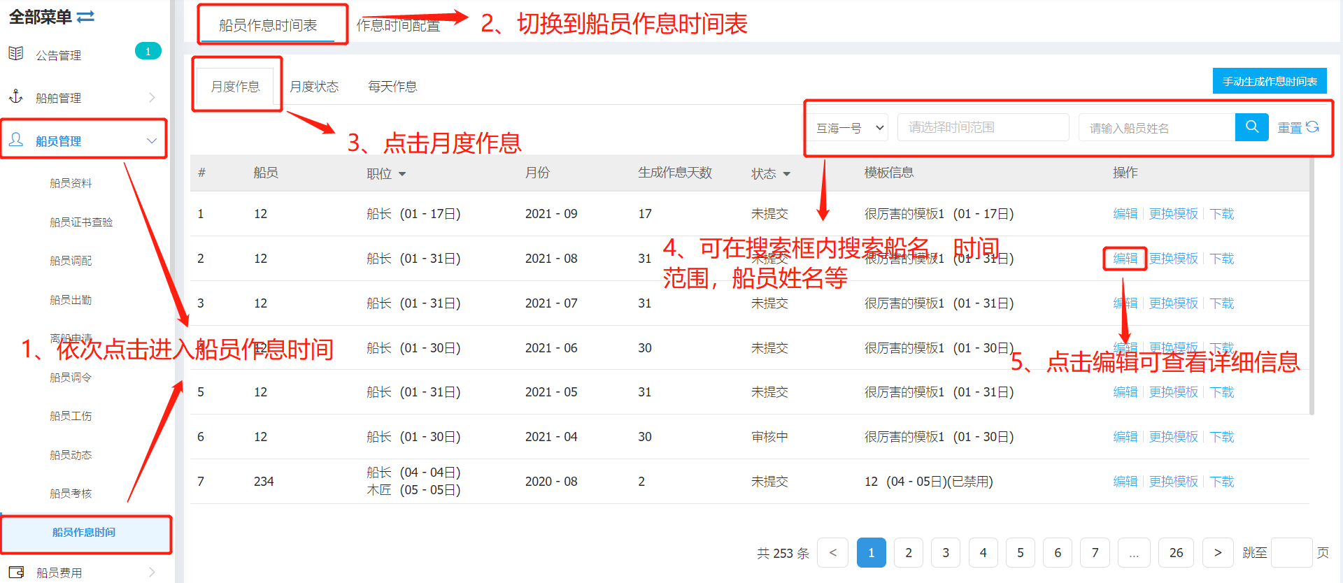Screen dimensions: 1343x583
Task: Click the 船舶管理 anchor icon
Action: tap(16, 96)
